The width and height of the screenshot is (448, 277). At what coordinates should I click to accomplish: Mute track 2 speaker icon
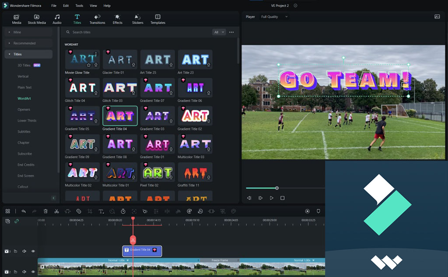(24, 272)
